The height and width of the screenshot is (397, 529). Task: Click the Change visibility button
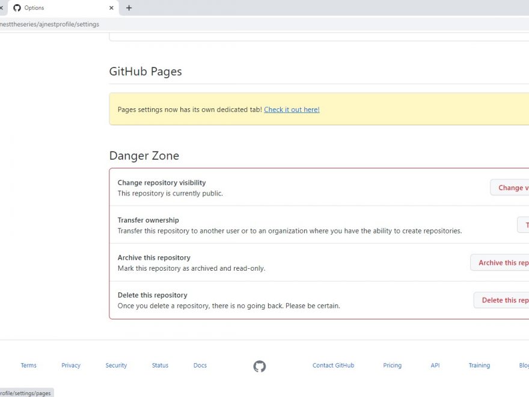point(511,188)
